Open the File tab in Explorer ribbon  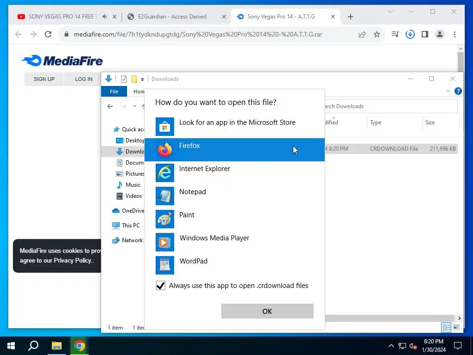tap(114, 92)
